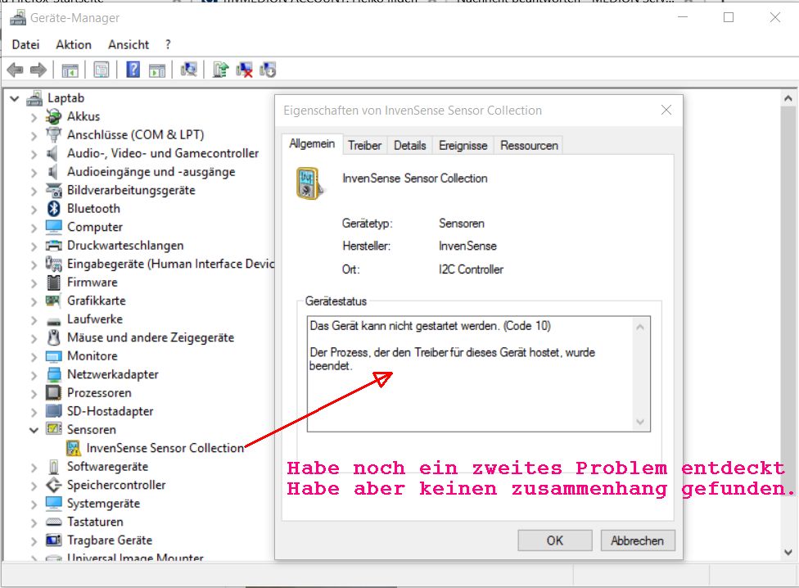Click the update driver toolbar icon
This screenshot has height=588, width=799.
point(219,70)
